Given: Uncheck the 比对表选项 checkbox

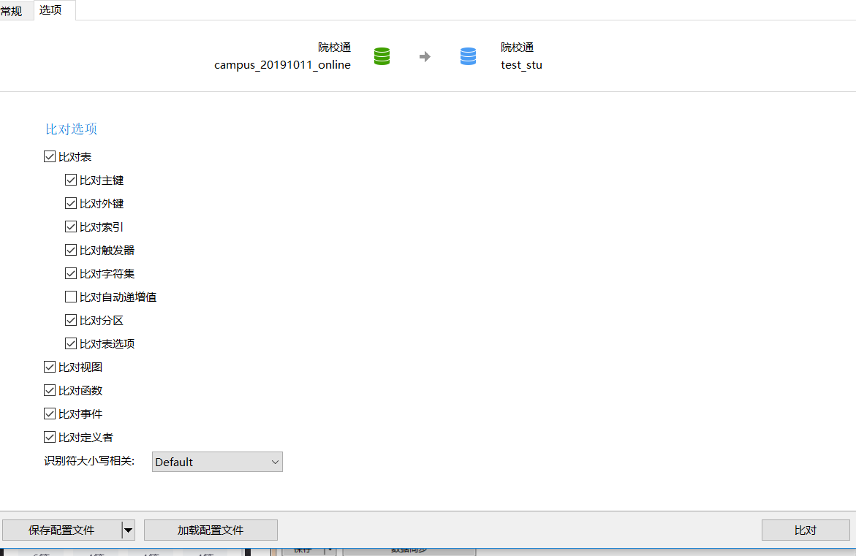Looking at the screenshot, I should [x=71, y=343].
